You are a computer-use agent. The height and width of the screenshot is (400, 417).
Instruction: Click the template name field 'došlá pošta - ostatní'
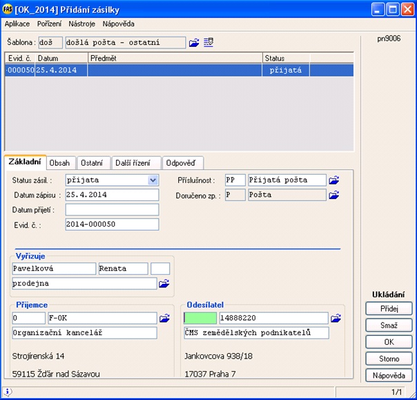[x=126, y=43]
